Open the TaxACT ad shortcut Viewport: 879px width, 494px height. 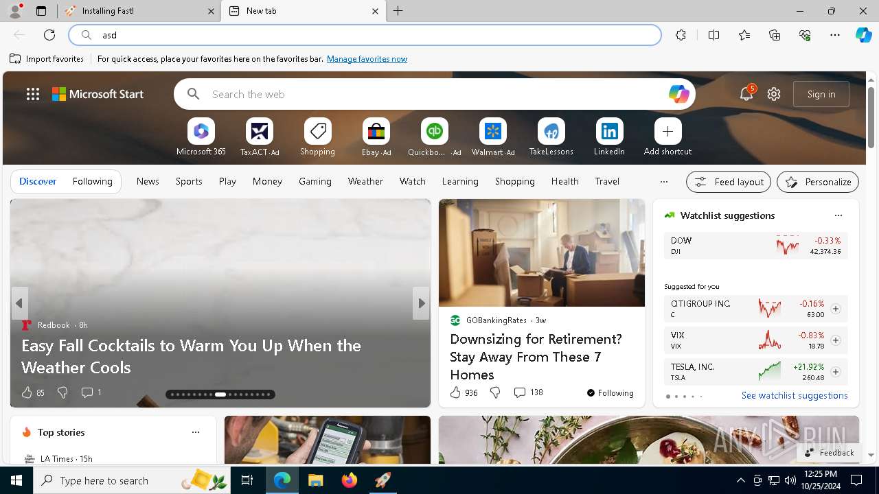point(260,137)
